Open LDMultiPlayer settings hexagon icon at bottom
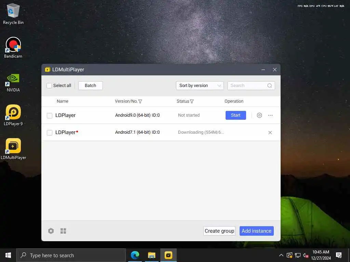 [x=51, y=231]
